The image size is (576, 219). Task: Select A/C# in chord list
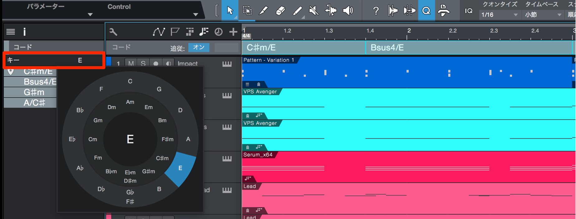click(x=31, y=103)
